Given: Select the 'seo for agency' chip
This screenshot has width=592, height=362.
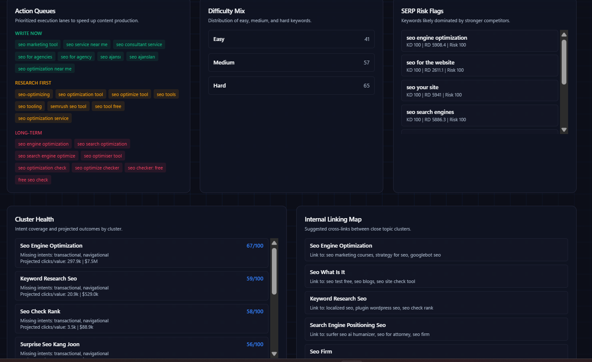Looking at the screenshot, I should click(76, 56).
